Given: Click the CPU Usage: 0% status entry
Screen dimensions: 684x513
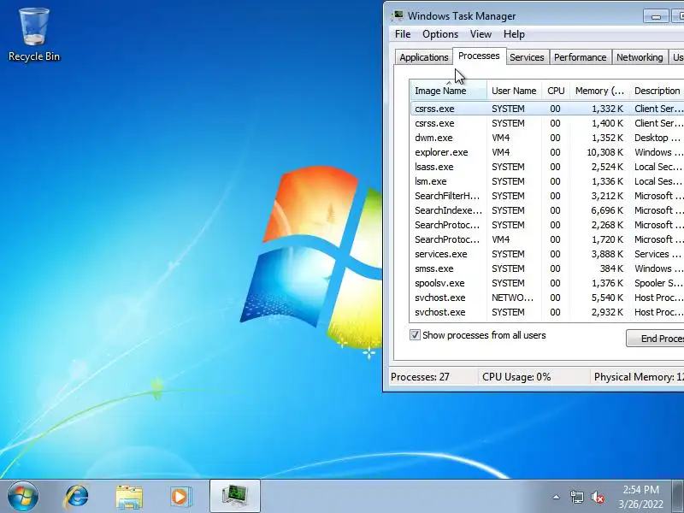Looking at the screenshot, I should 516,377.
